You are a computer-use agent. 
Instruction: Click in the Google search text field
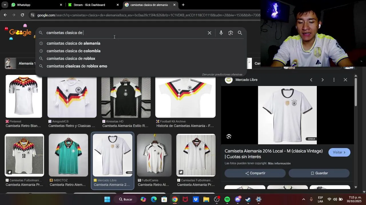[x=126, y=33]
